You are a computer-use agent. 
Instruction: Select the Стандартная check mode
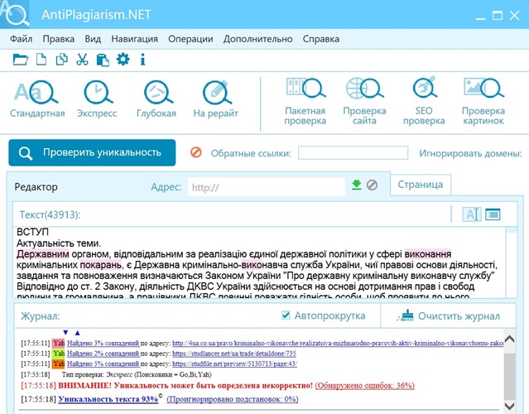point(37,99)
